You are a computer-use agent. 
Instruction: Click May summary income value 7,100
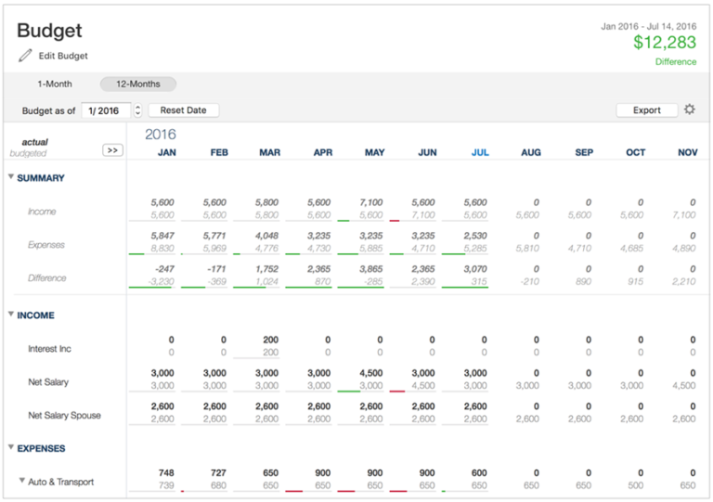[x=371, y=202]
